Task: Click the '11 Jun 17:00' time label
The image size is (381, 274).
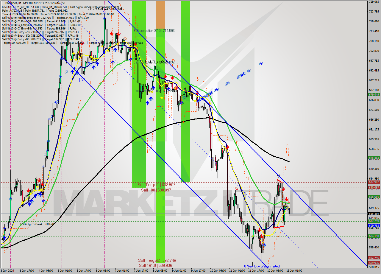Action: [x=256, y=271]
